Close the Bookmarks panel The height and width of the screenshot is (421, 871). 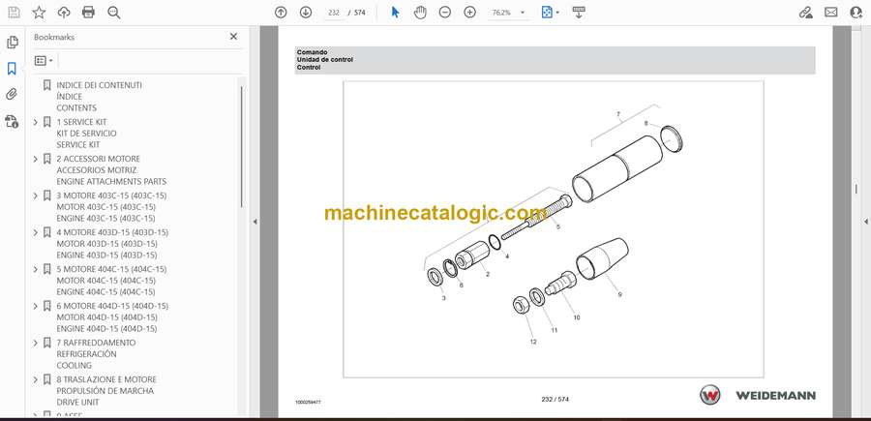[233, 37]
